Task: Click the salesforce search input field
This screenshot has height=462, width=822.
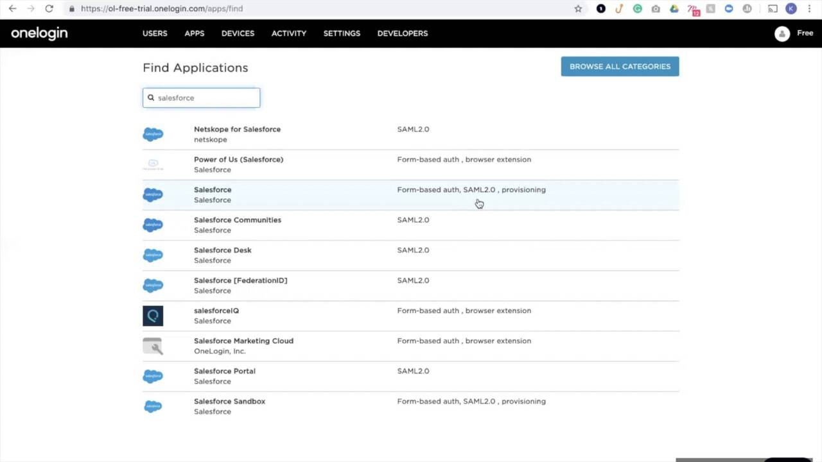Action: coord(205,98)
